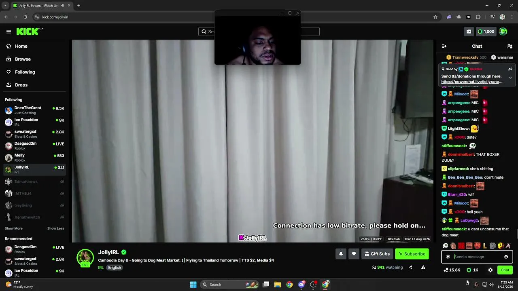Open the Chrome extensions puzzle icon

[x=478, y=17]
